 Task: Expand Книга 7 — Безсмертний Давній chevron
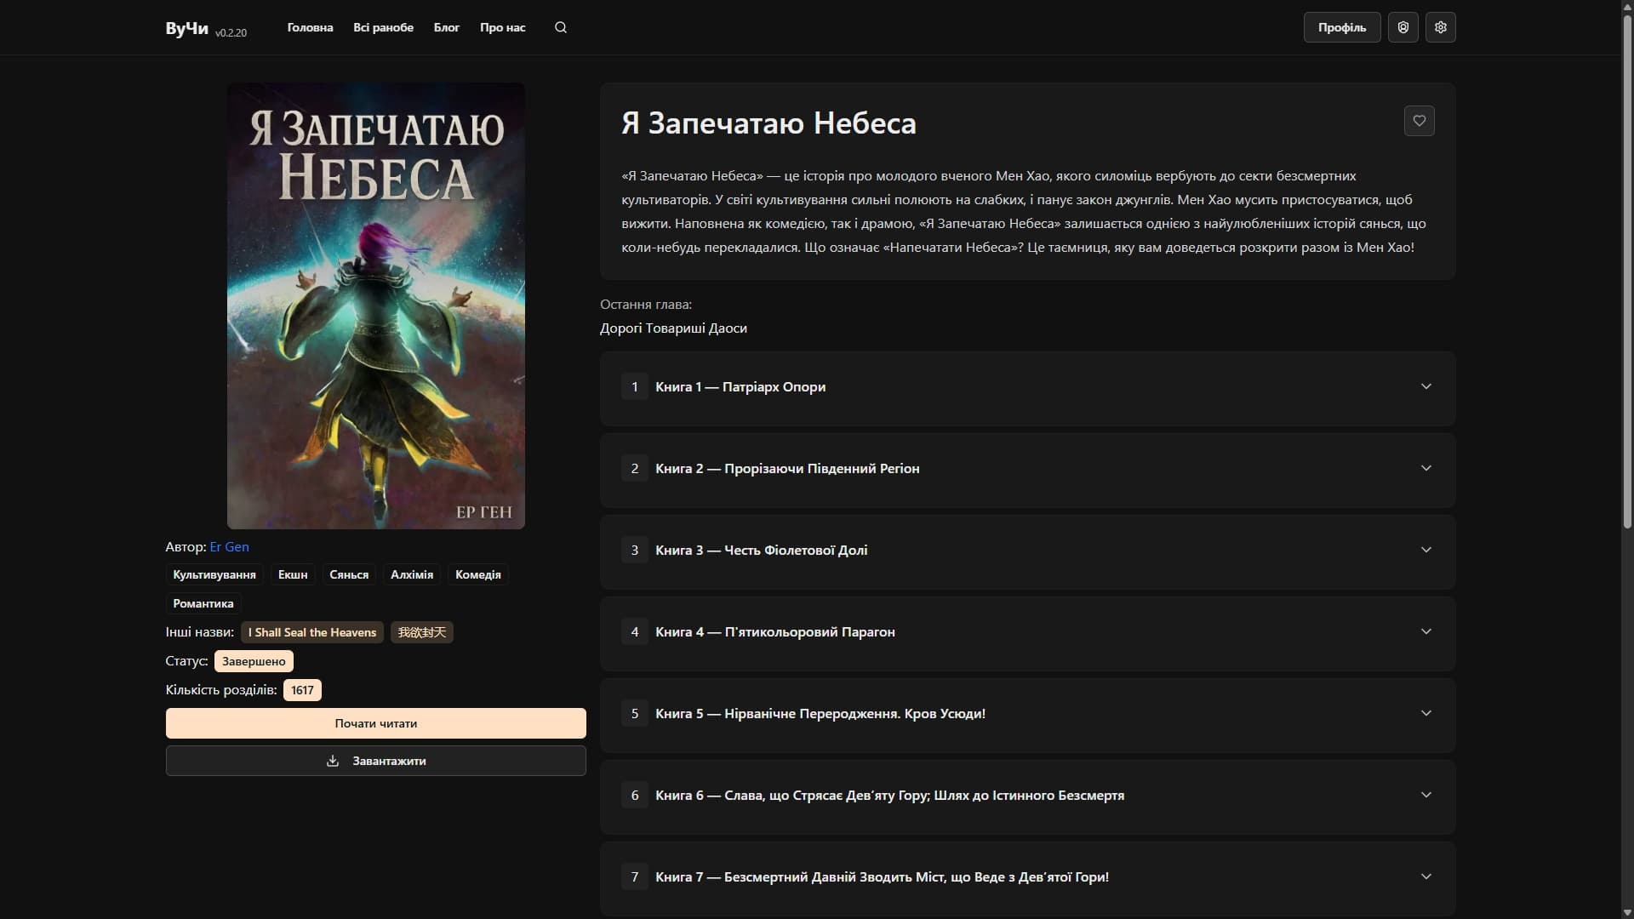coord(1426,876)
